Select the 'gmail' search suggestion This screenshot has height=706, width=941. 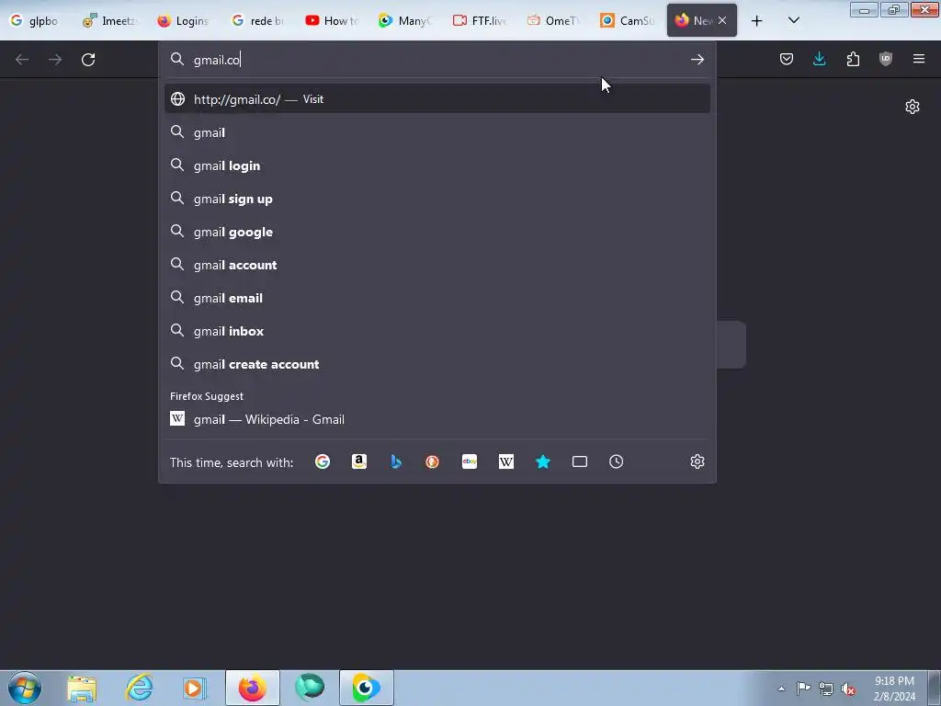[x=436, y=132]
